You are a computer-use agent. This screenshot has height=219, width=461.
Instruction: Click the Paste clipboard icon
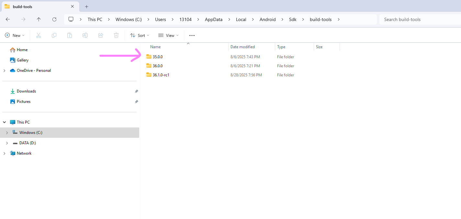click(70, 35)
